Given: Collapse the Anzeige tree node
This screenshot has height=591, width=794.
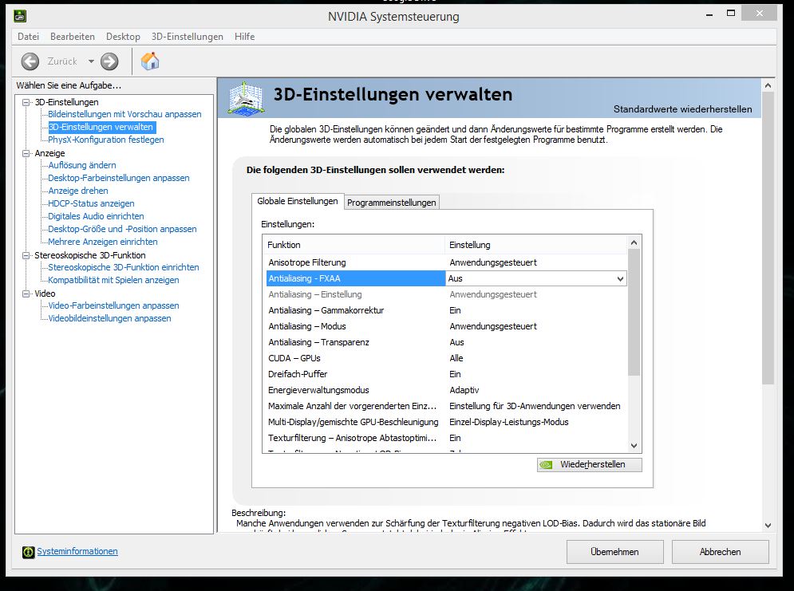Looking at the screenshot, I should tap(26, 153).
